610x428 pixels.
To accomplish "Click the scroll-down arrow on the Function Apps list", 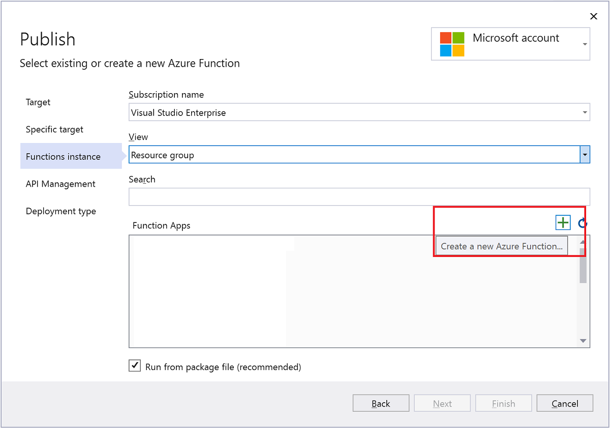I will 583,340.
